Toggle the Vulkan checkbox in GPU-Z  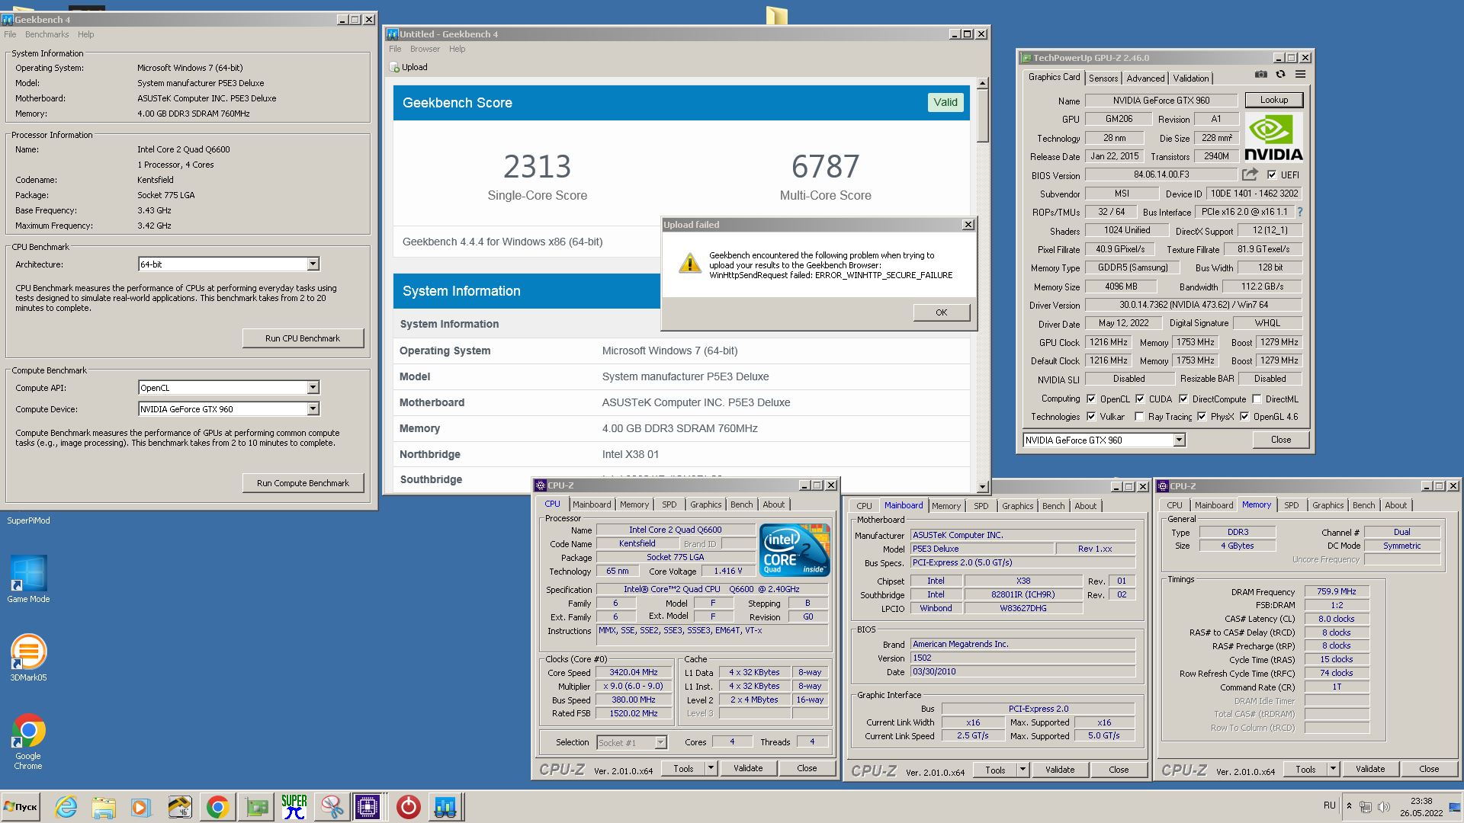(x=1091, y=416)
